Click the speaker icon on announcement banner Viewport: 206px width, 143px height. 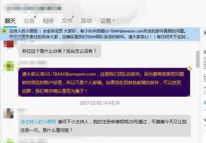pyautogui.click(x=5, y=31)
